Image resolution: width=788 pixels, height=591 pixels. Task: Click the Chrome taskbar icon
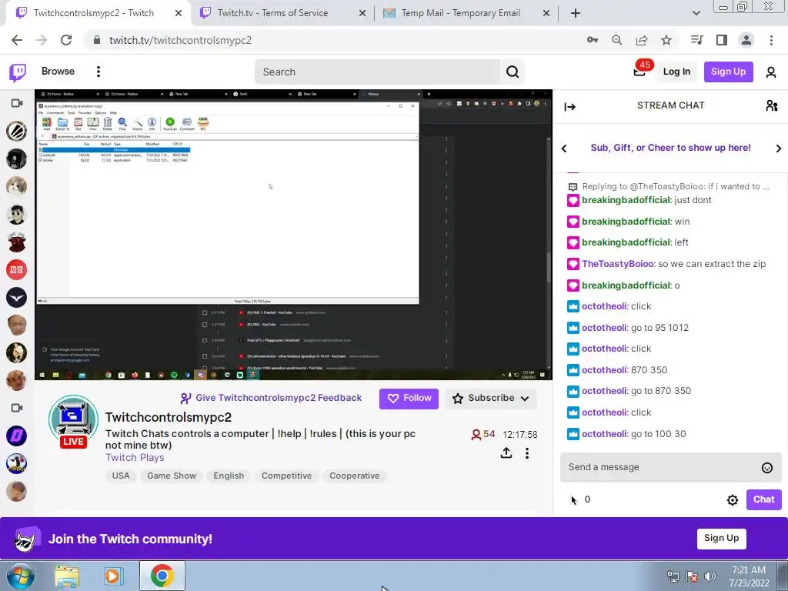[x=162, y=576]
